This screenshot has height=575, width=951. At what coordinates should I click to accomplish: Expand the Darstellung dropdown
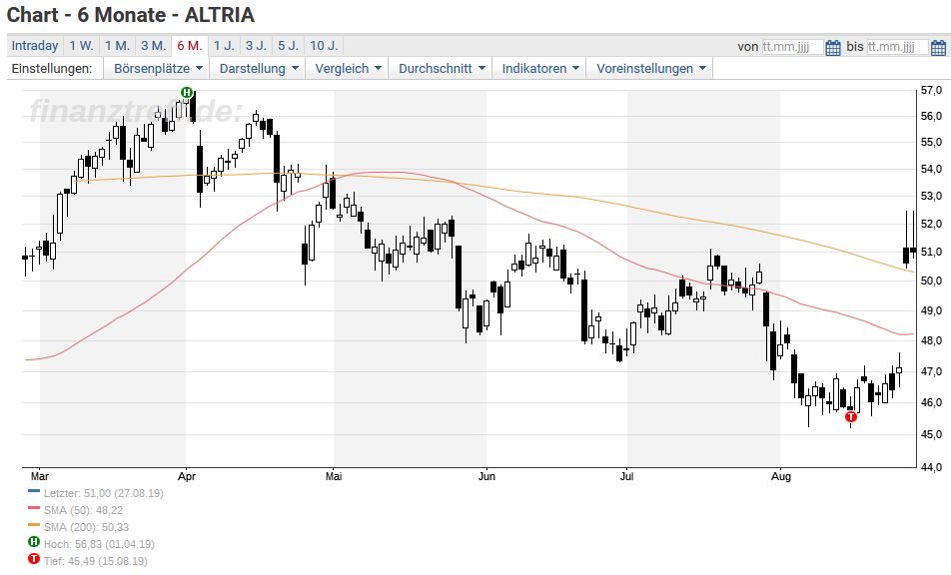click(x=259, y=69)
